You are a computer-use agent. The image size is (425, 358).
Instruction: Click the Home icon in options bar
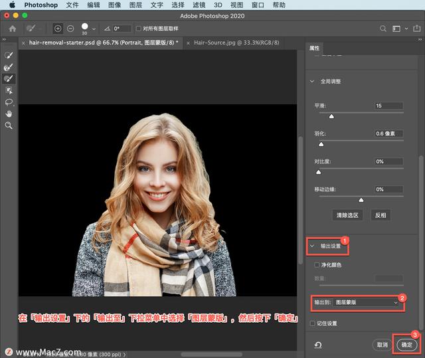pos(12,29)
